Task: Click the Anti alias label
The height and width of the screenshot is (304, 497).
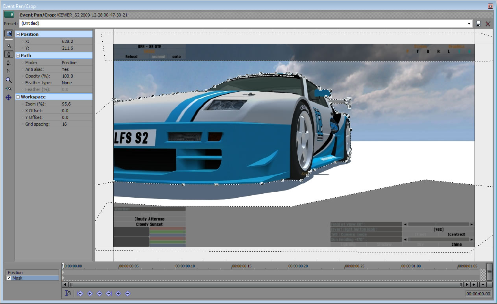Action: pos(34,69)
